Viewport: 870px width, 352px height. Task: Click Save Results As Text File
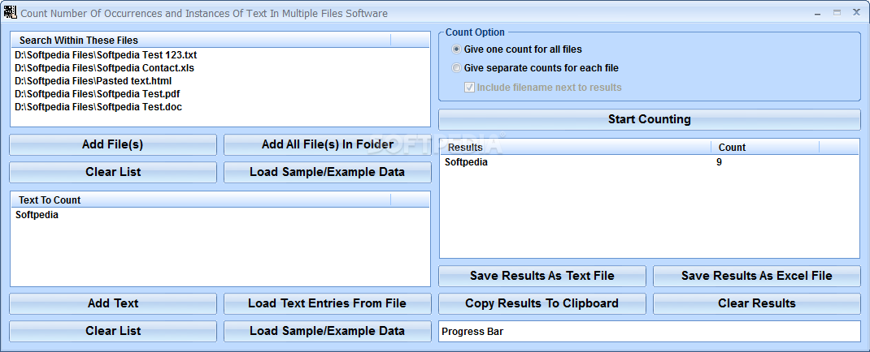[542, 276]
